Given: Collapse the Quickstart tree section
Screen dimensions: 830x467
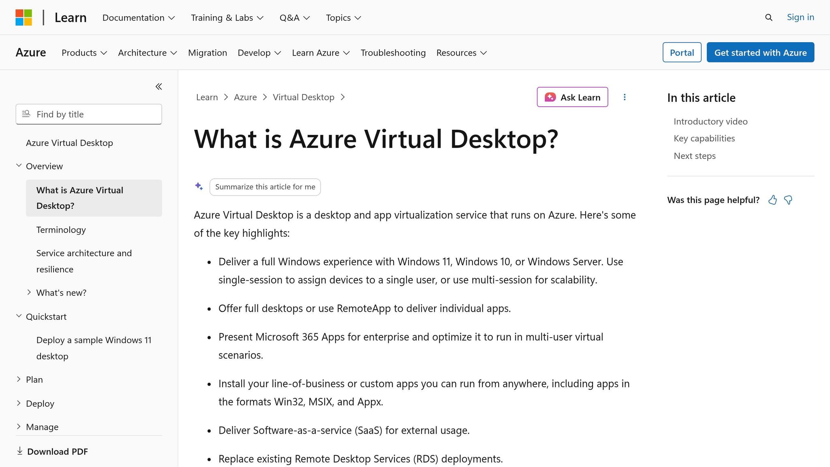Looking at the screenshot, I should [x=19, y=316].
